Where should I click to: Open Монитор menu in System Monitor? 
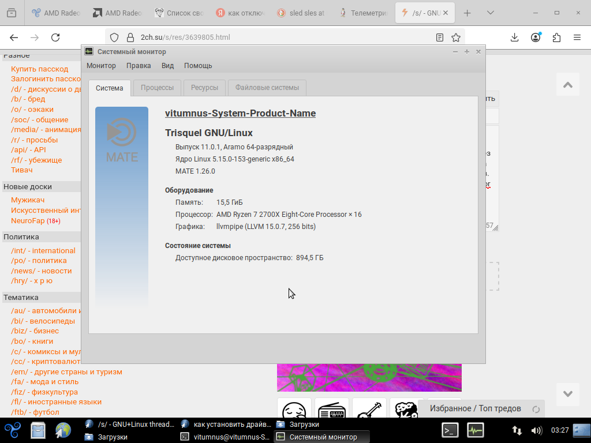point(101,66)
